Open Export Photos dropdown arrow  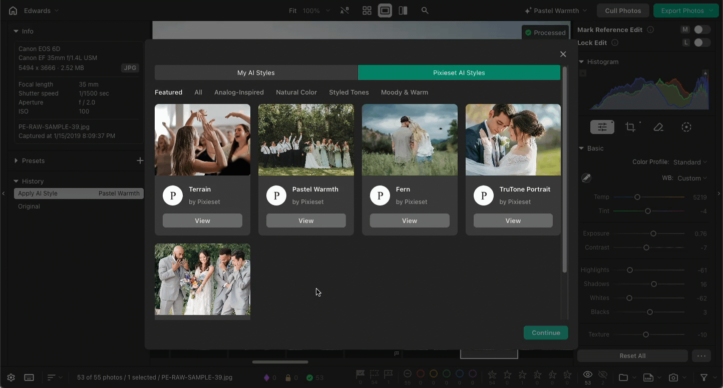coord(711,10)
